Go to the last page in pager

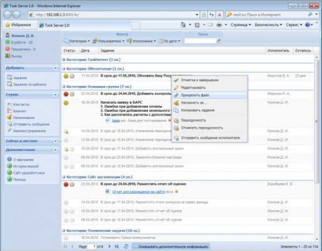pos(116,246)
